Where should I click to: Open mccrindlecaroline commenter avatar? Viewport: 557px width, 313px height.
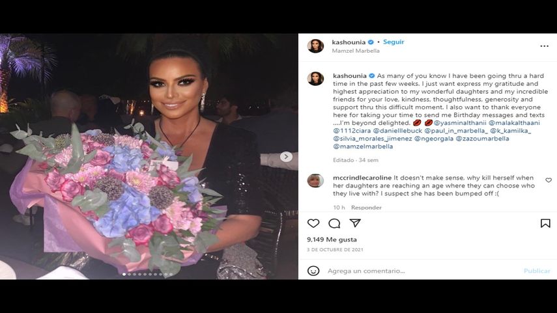(315, 181)
